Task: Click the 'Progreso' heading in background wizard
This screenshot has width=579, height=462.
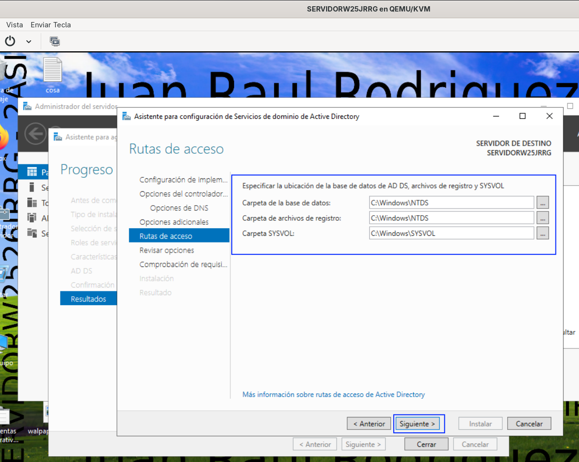Action: tap(87, 170)
